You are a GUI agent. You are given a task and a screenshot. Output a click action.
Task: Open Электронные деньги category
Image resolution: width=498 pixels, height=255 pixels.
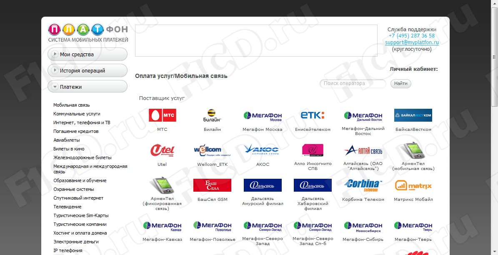coord(76,242)
